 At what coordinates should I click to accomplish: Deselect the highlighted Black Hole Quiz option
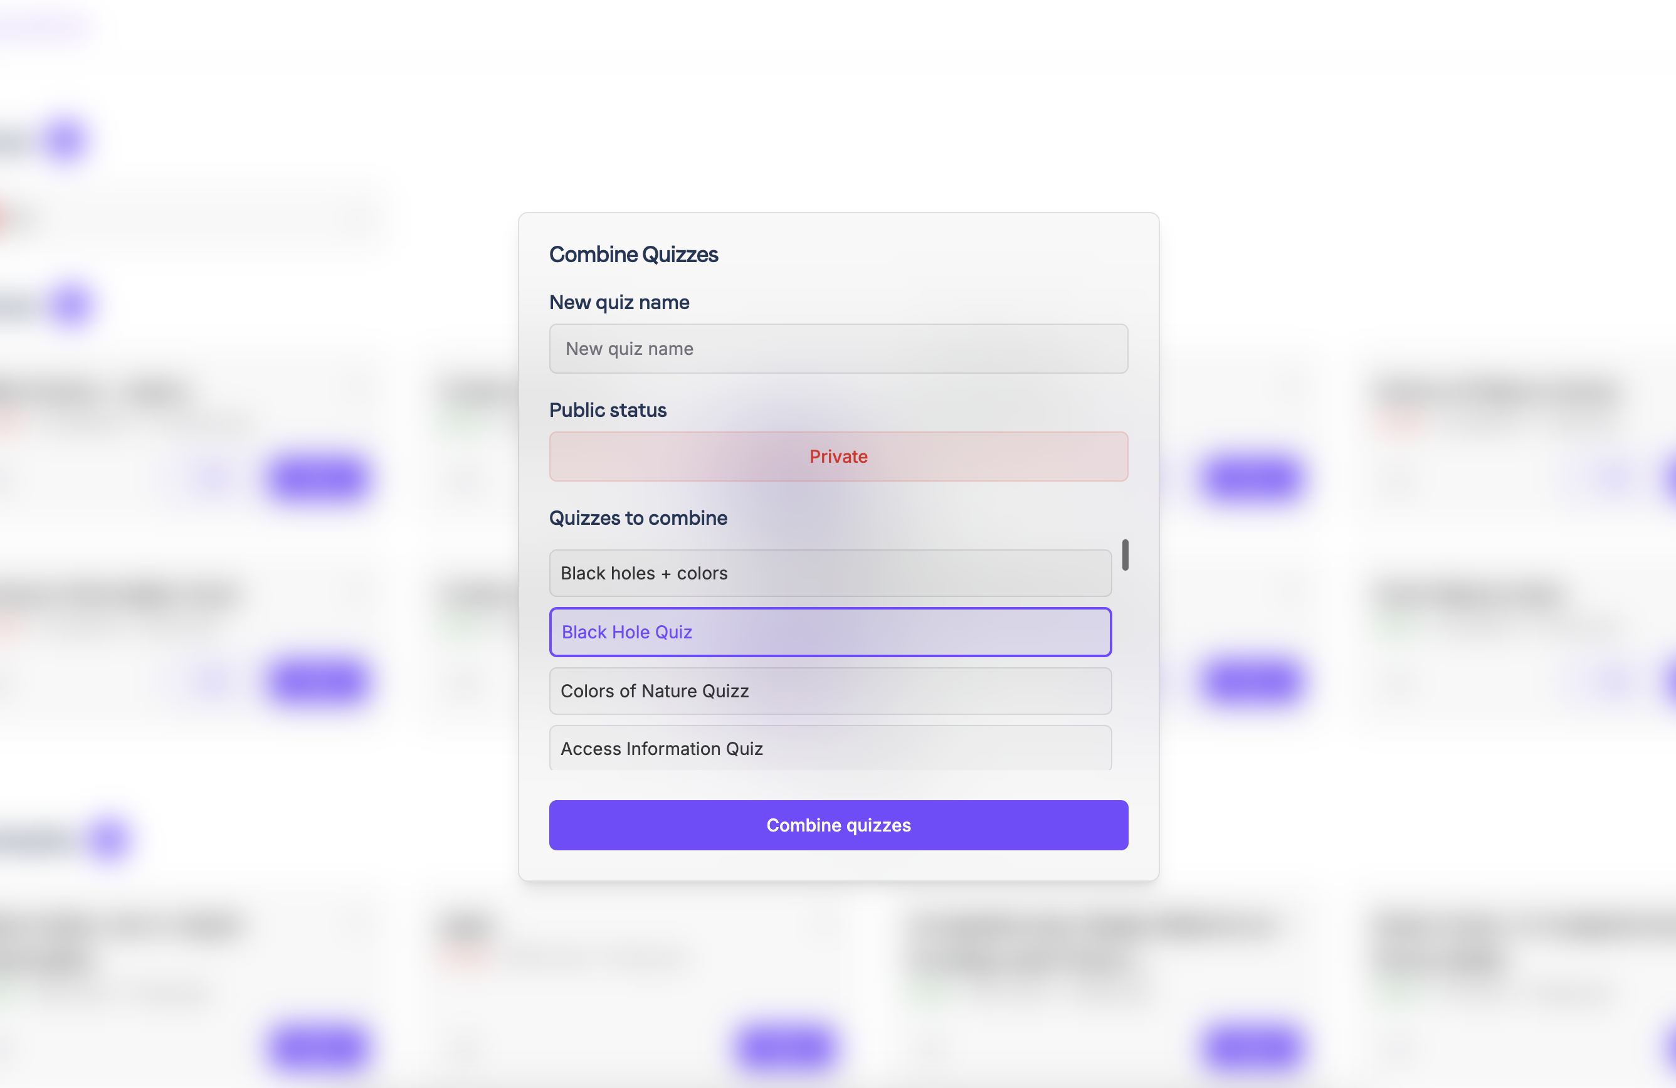[x=830, y=631]
